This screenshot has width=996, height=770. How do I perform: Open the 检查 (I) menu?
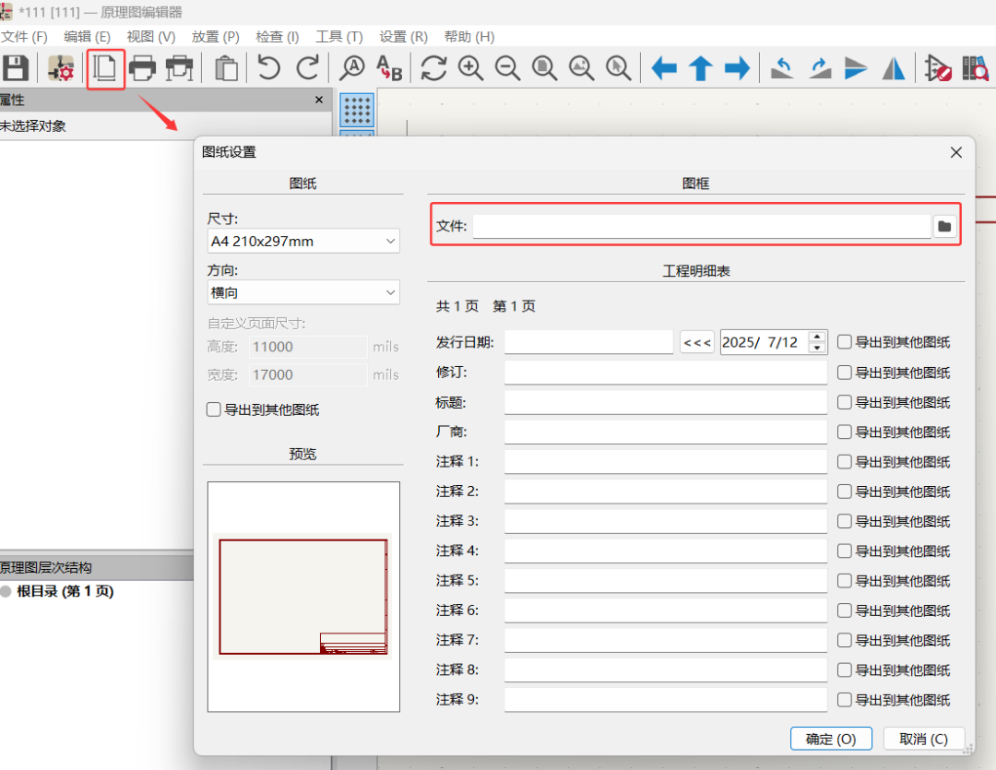(278, 37)
